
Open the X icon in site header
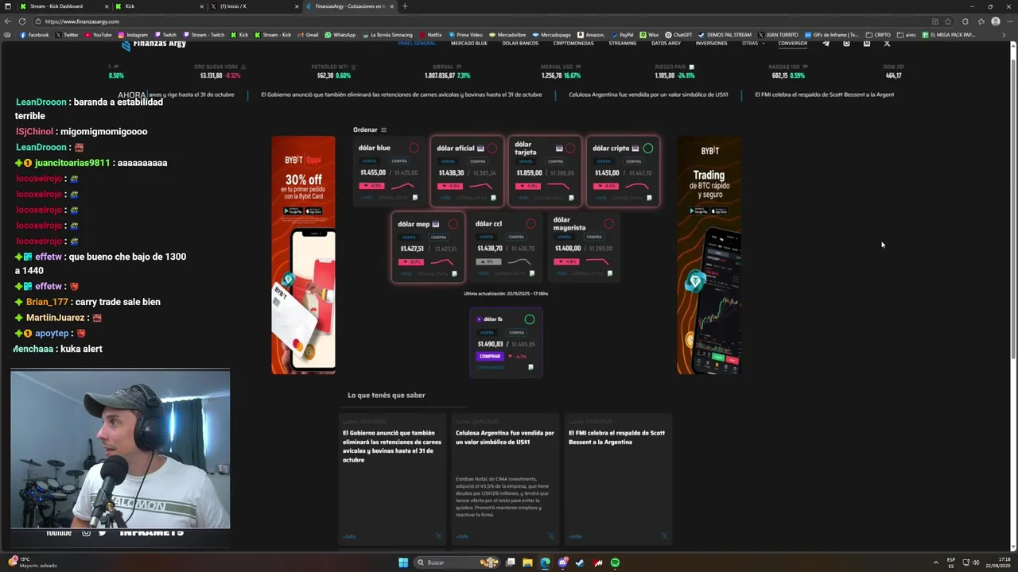click(x=887, y=44)
